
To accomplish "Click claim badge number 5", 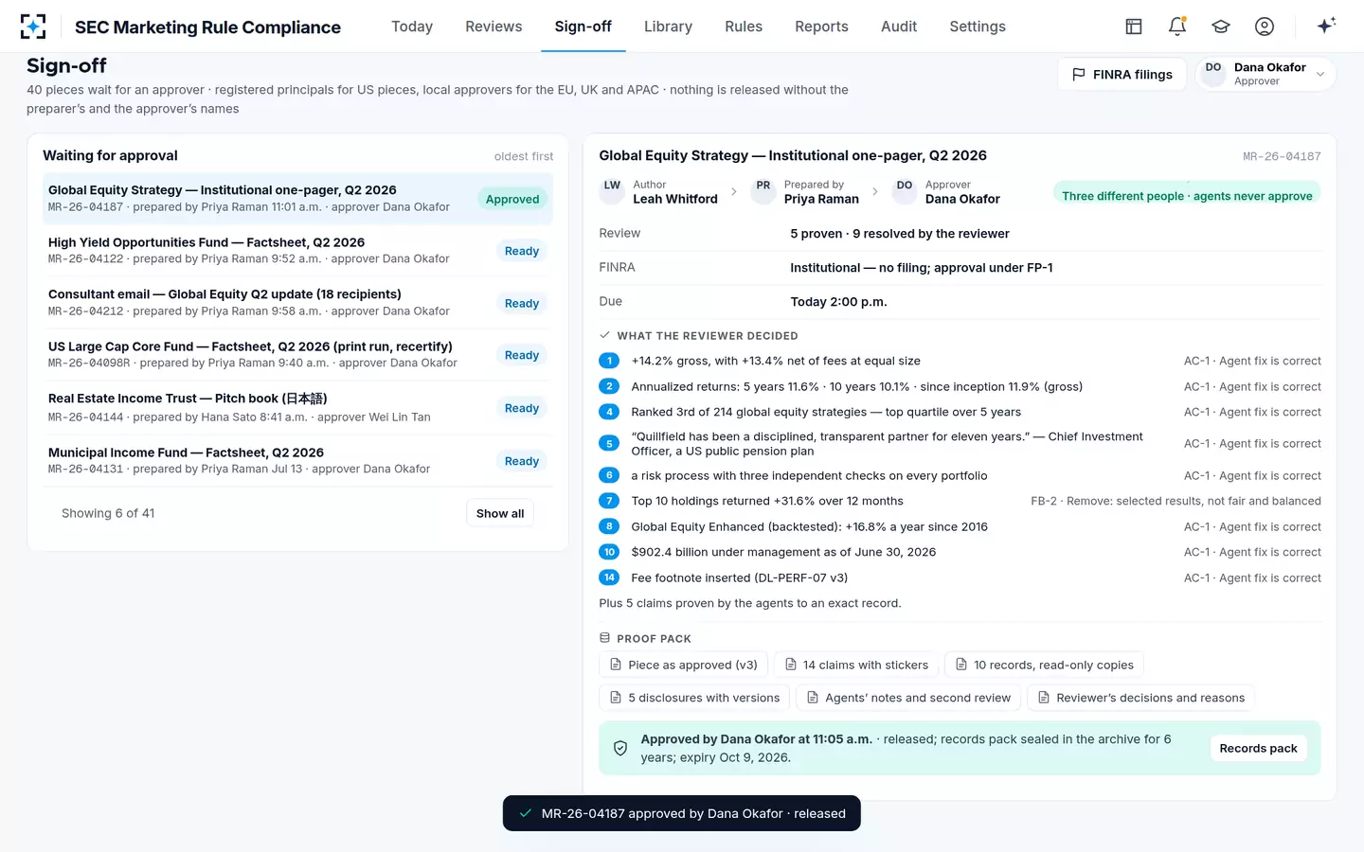I will point(609,443).
